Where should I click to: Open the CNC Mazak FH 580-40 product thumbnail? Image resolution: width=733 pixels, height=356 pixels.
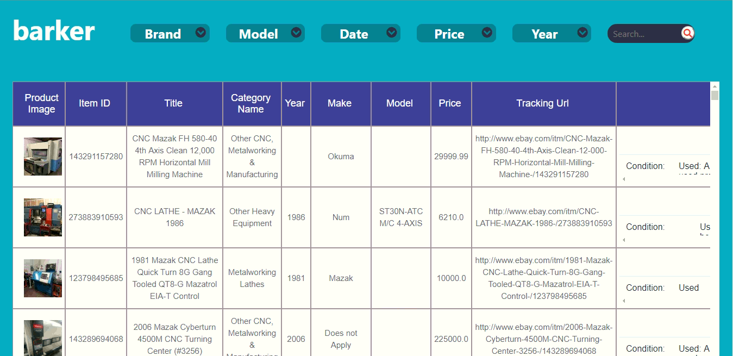tap(43, 157)
